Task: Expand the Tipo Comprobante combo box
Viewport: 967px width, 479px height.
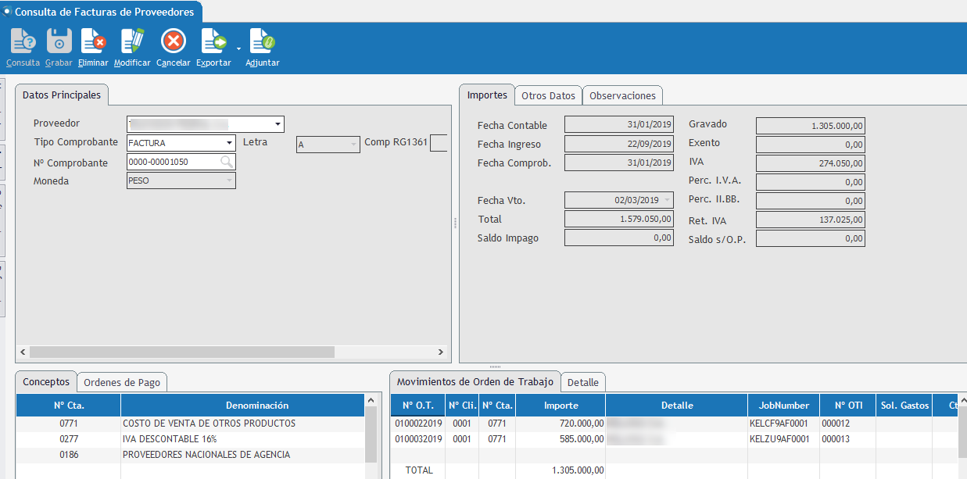Action: click(229, 143)
